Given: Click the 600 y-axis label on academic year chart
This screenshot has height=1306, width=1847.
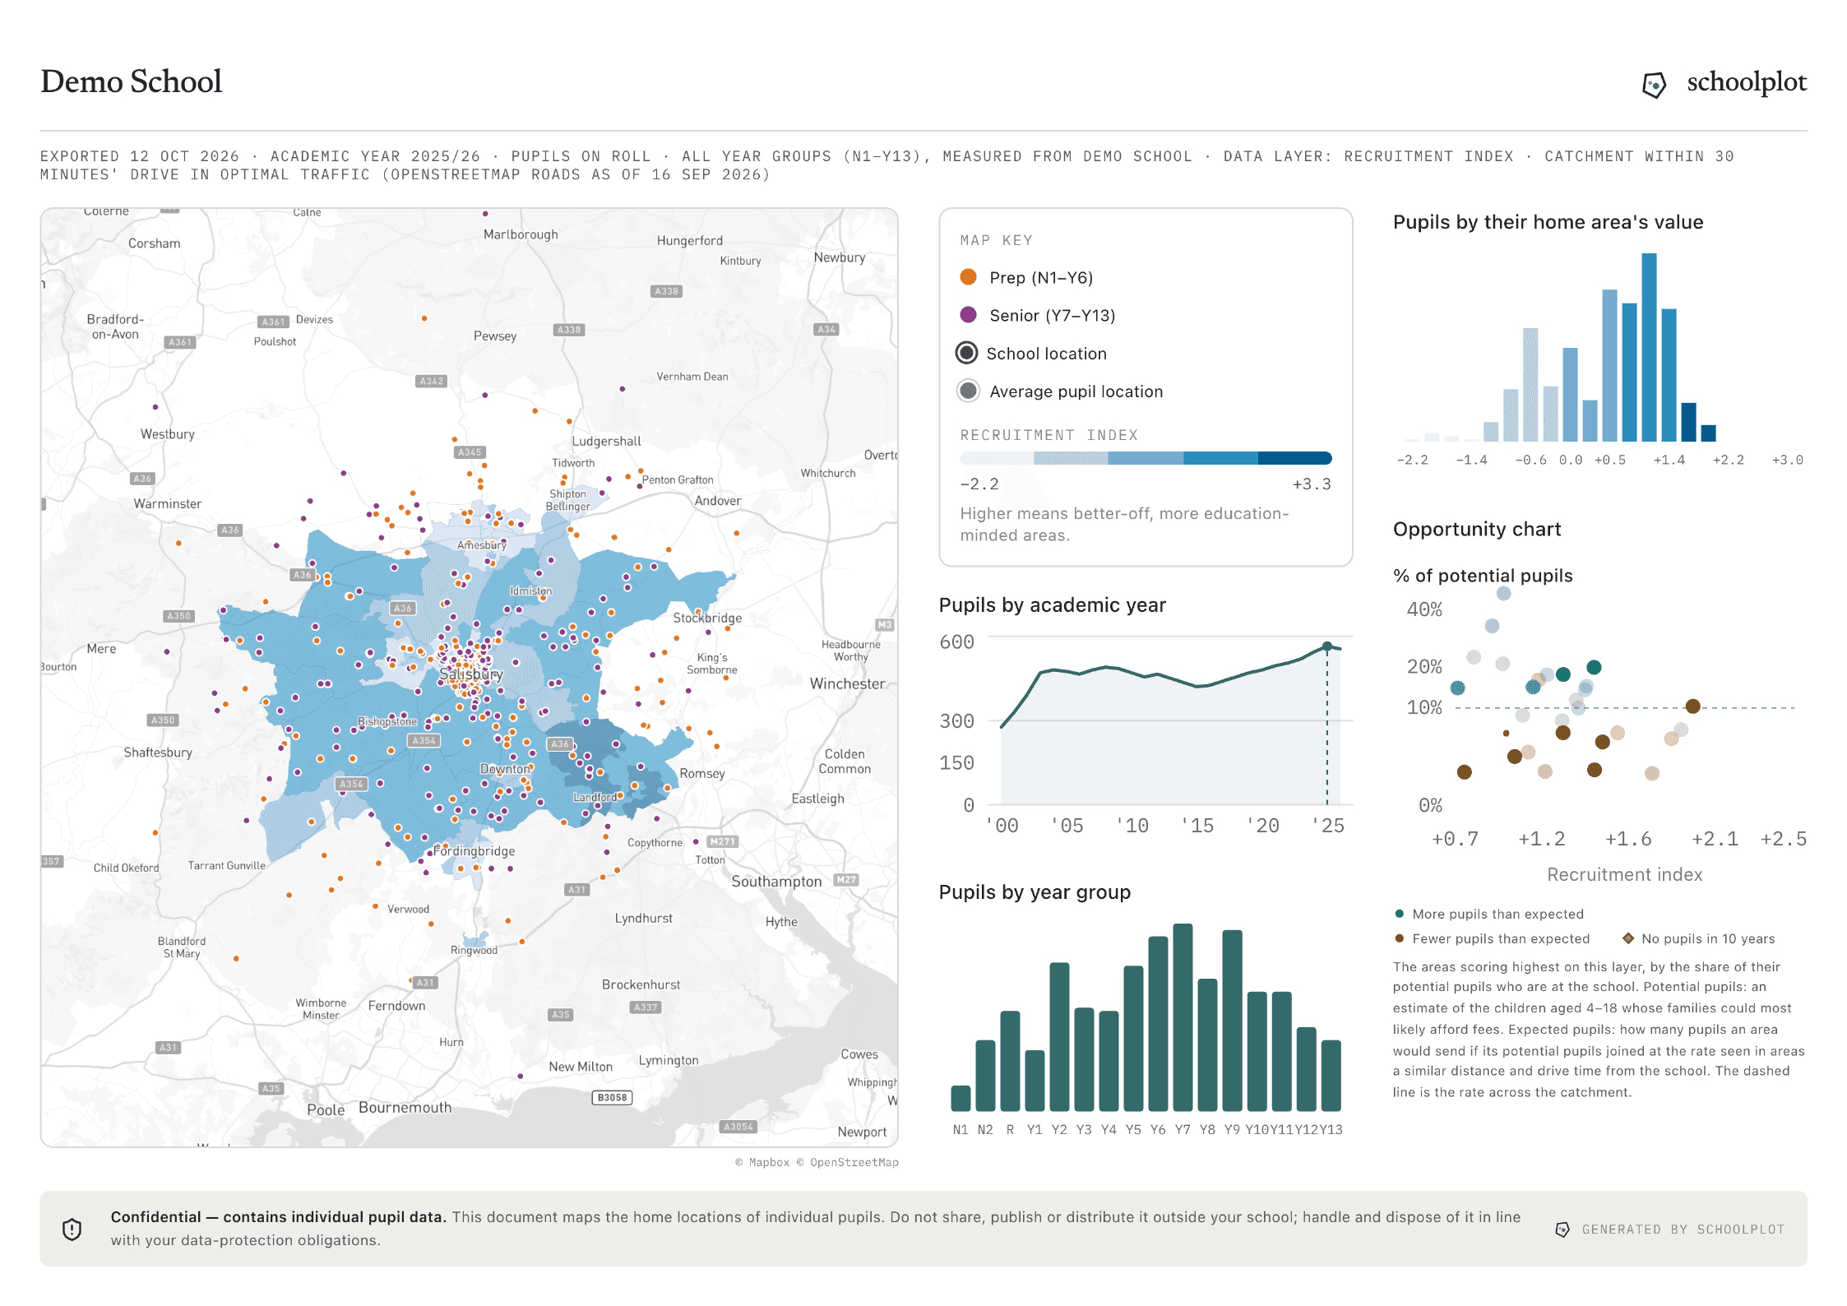Looking at the screenshot, I should pyautogui.click(x=956, y=642).
